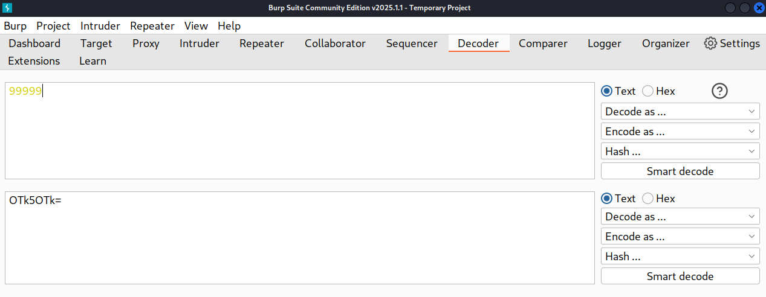Screen dimensions: 766x297
Task: Switch to the Learn tab
Action: point(93,61)
